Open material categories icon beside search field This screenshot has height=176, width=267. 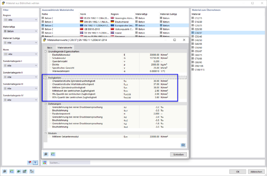[x=45, y=162]
